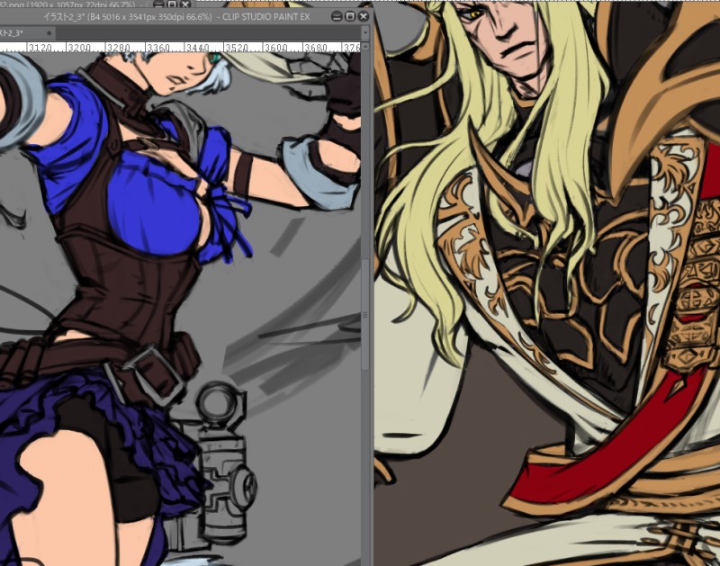
Task: Minimize the イラスト2_3 canvas window
Action: coord(337,16)
